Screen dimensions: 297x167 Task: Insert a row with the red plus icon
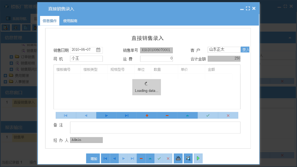[x=147, y=115]
